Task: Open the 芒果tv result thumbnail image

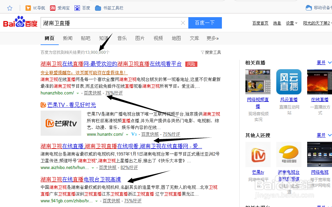Action: pyautogui.click(x=61, y=123)
